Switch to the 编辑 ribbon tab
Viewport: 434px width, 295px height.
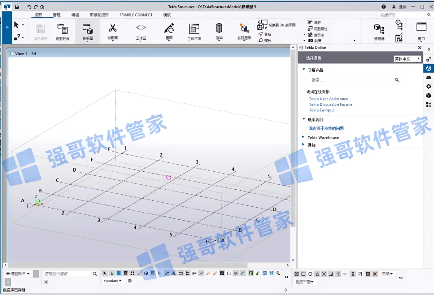(75, 15)
